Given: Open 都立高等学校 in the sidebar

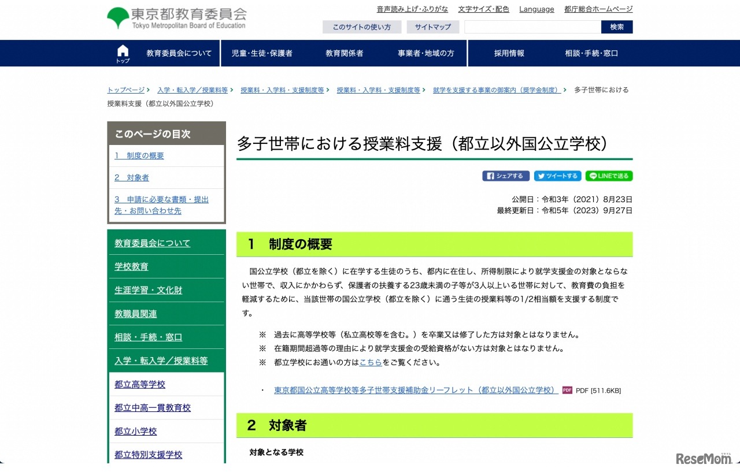Looking at the screenshot, I should pyautogui.click(x=139, y=384).
